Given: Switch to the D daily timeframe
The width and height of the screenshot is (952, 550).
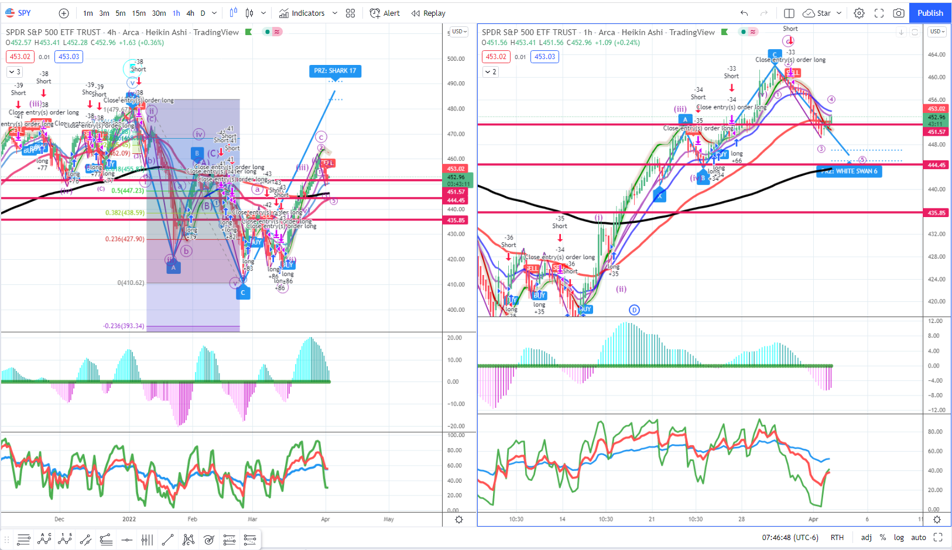Looking at the screenshot, I should click(x=203, y=13).
